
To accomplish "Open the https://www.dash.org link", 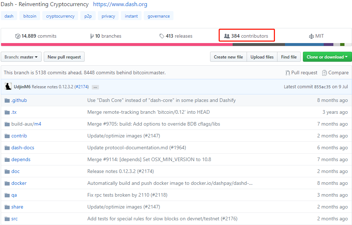I will pyautogui.click(x=120, y=4).
